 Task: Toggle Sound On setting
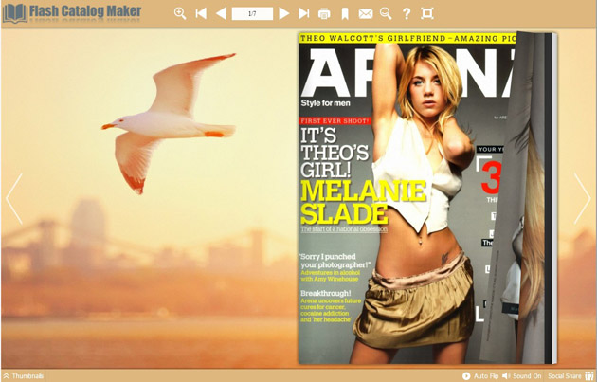[521, 376]
